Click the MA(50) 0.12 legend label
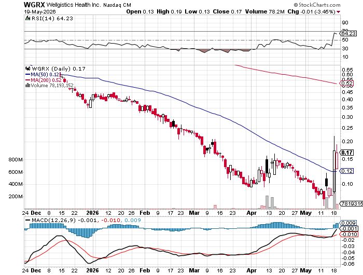The image size is (363, 275). 45,75
